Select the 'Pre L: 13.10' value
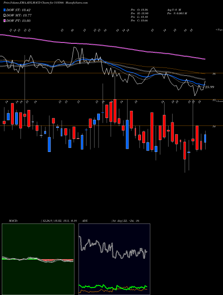Viewport: 223px width, 295px height. (x=139, y=17)
